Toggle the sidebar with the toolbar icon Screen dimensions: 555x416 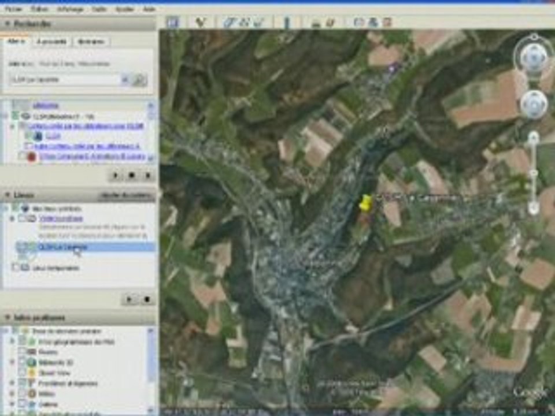tap(173, 23)
